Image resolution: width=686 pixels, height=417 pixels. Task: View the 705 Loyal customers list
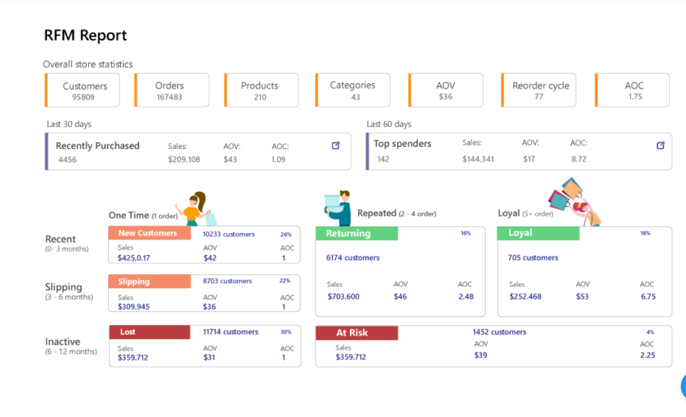[532, 258]
